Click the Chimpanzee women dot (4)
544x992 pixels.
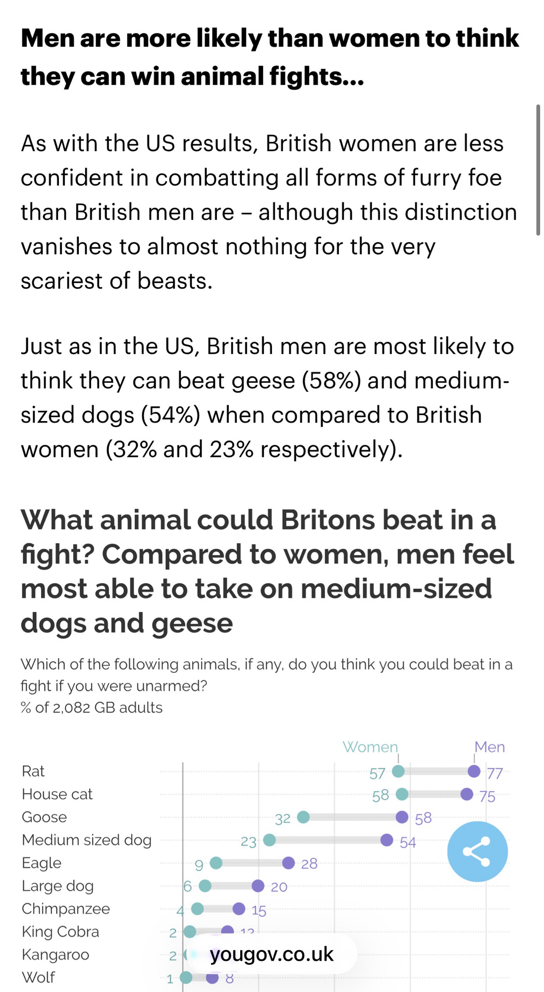tap(197, 909)
